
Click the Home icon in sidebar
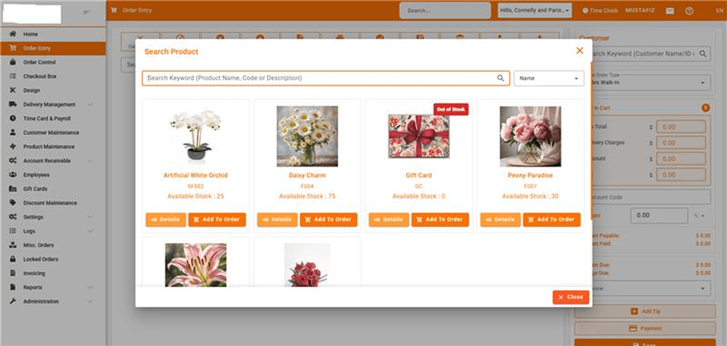pos(13,34)
